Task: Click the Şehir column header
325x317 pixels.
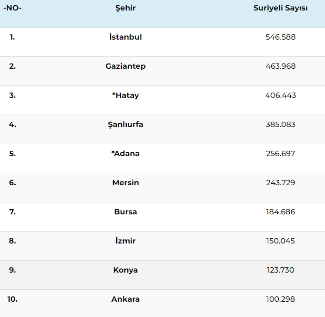Action: click(x=125, y=8)
